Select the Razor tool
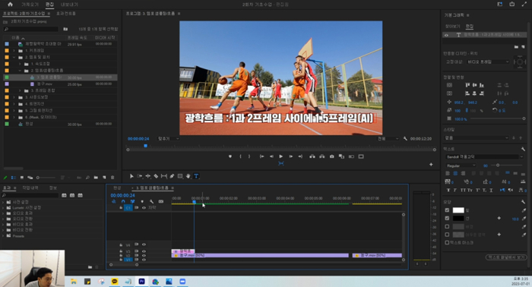Image resolution: width=532 pixels, height=287 pixels. pyautogui.click(x=156, y=176)
